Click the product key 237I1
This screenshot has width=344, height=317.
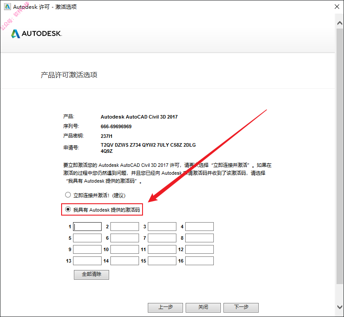[106, 136]
